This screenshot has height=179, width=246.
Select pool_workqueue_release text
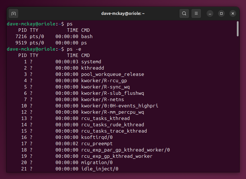(112, 74)
